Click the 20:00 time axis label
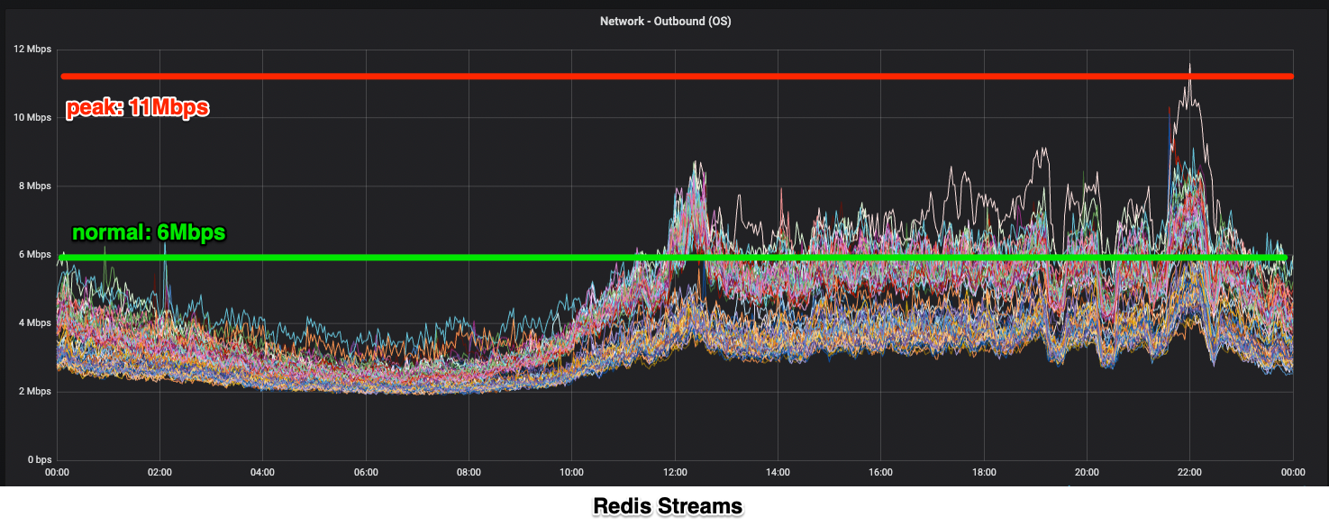 pyautogui.click(x=1087, y=472)
